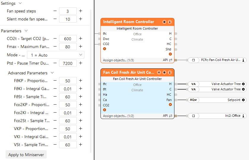Click move icon on Fan Coil block header
This screenshot has height=160, width=249.
click(x=159, y=72)
